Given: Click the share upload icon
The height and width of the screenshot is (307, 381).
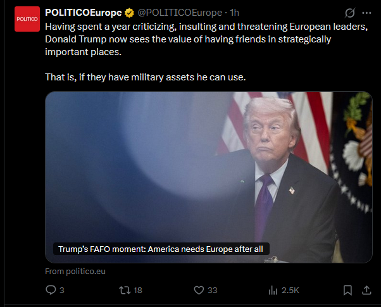Looking at the screenshot, I should coord(366,290).
